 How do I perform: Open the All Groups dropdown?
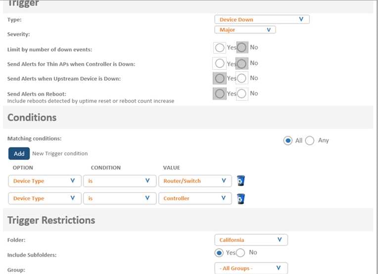[x=251, y=268]
